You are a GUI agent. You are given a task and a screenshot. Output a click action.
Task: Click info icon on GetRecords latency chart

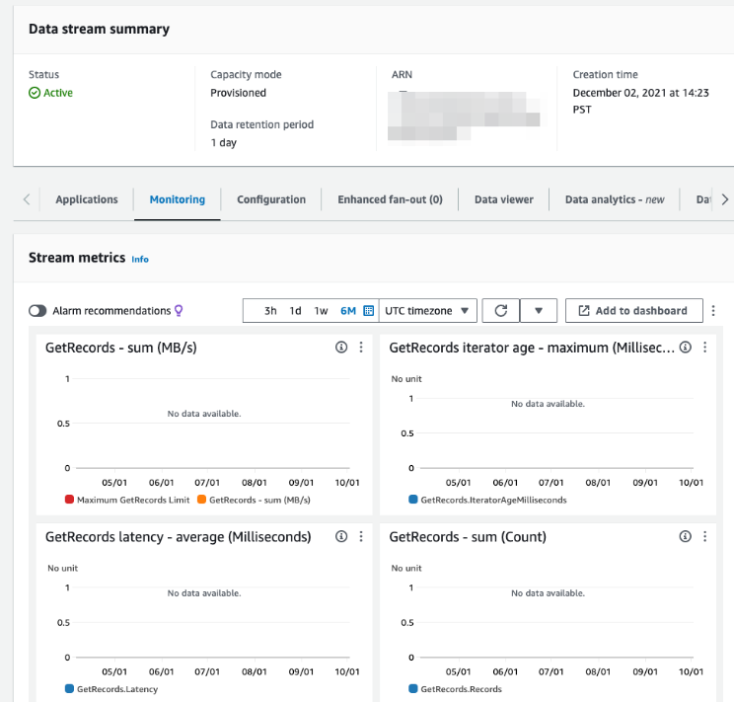341,536
